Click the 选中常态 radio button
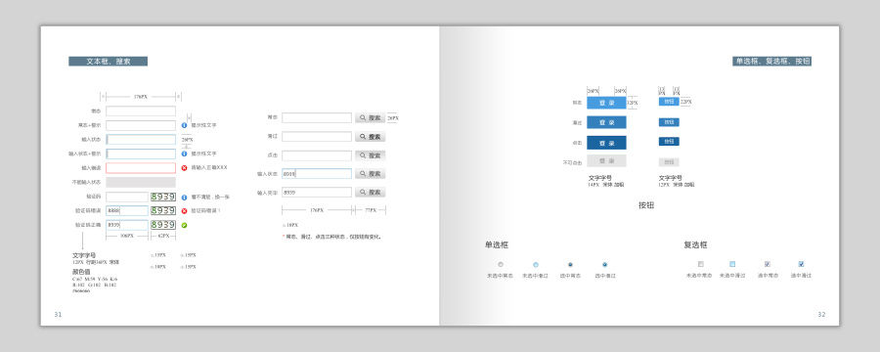The image size is (880, 352). coord(570,264)
